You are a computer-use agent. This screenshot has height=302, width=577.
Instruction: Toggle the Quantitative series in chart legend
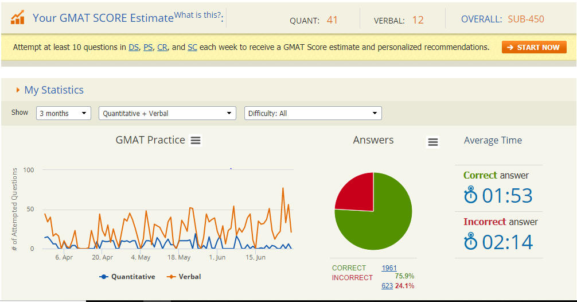[127, 277]
